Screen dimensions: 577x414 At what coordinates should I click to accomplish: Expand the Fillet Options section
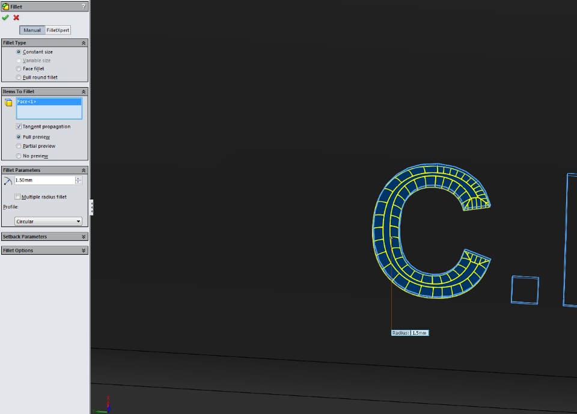click(84, 251)
